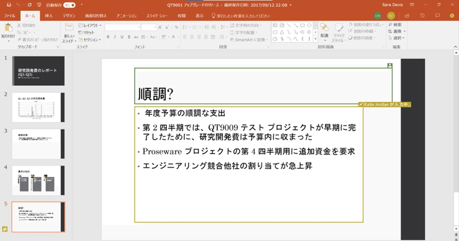The image size is (459, 241).
Task: Open the quick access toolbar customize dropdown
Action: tap(81, 5)
